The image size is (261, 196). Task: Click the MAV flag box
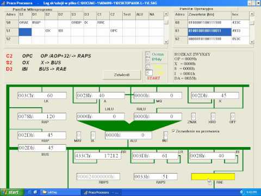pos(79,135)
